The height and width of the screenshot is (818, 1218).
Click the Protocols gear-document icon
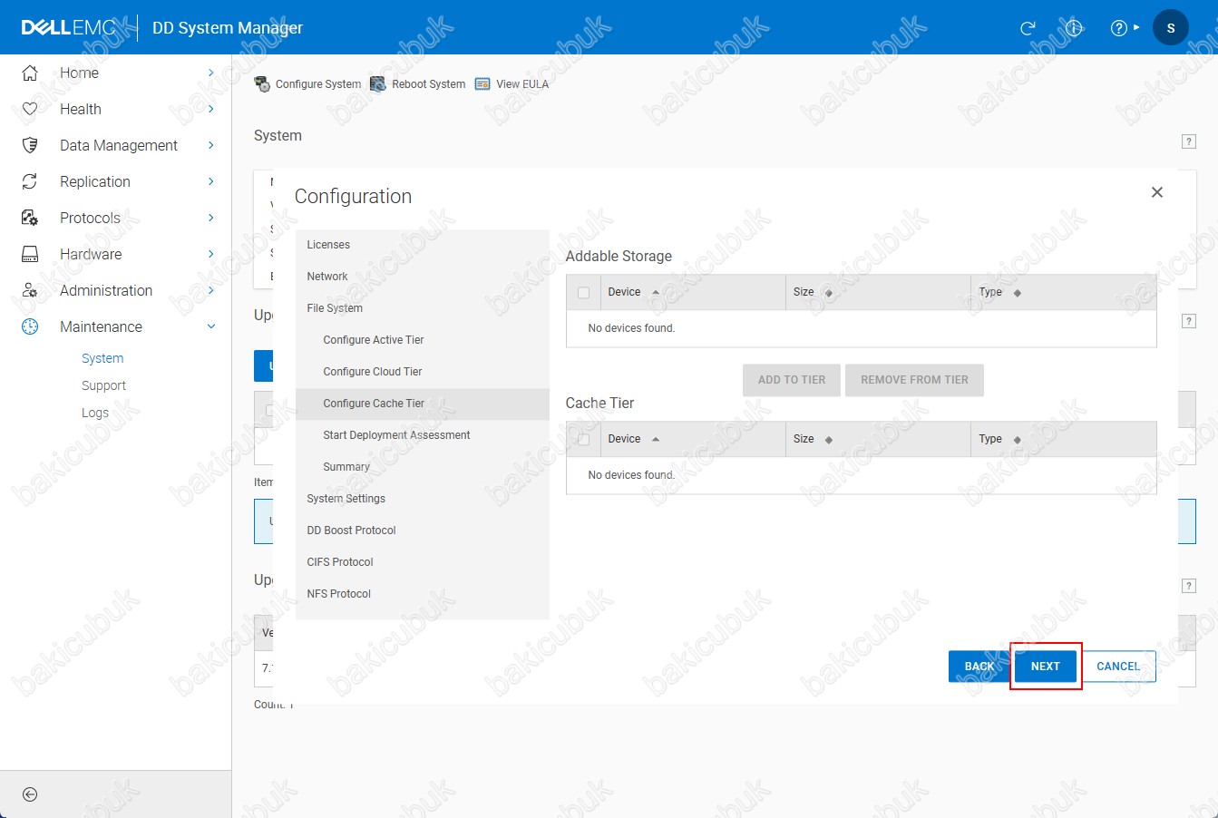click(x=30, y=218)
